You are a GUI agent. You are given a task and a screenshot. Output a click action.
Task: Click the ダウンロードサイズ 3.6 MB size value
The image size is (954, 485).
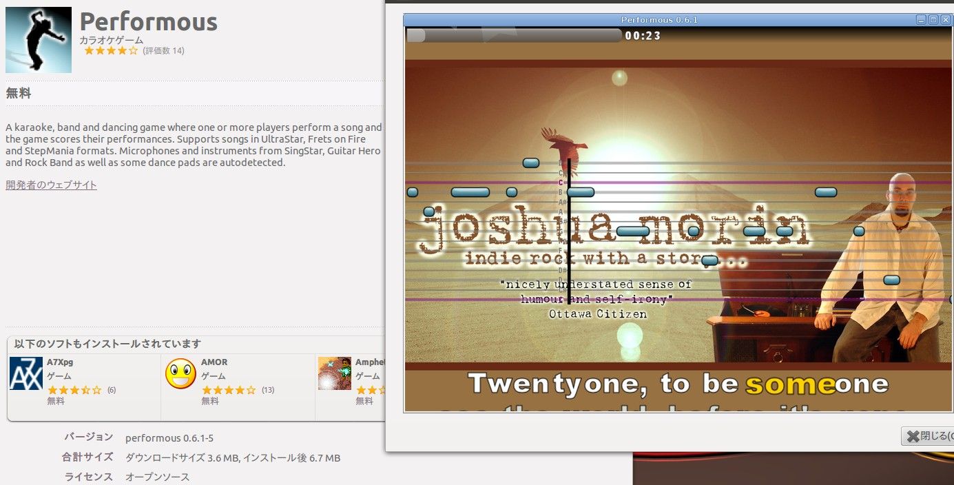(x=233, y=457)
